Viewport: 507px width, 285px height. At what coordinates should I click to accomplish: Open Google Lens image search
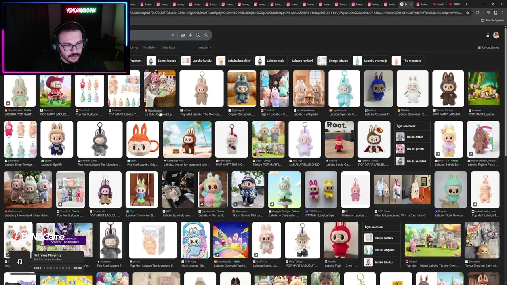tap(198, 35)
